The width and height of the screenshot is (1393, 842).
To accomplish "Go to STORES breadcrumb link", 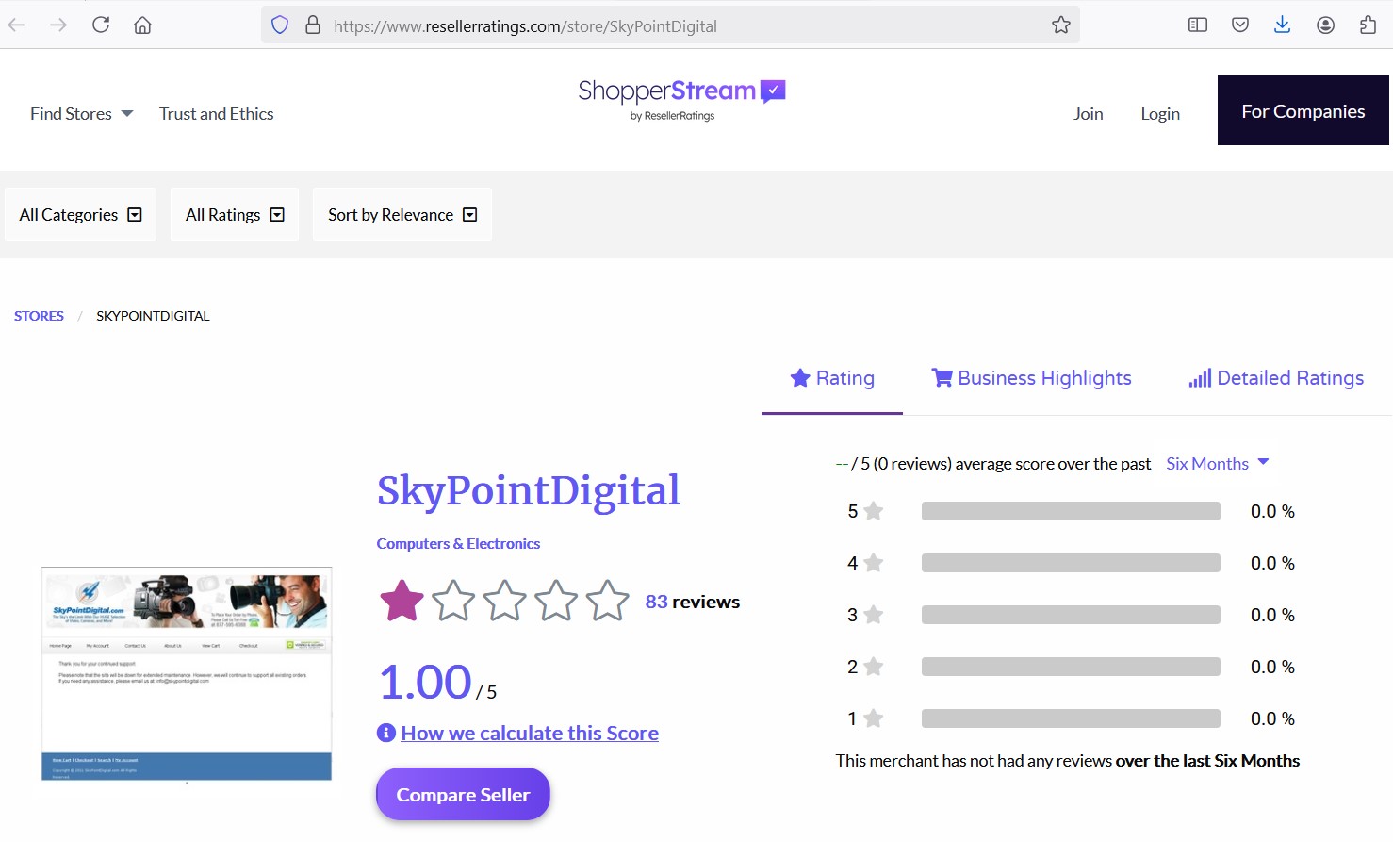I will (39, 316).
